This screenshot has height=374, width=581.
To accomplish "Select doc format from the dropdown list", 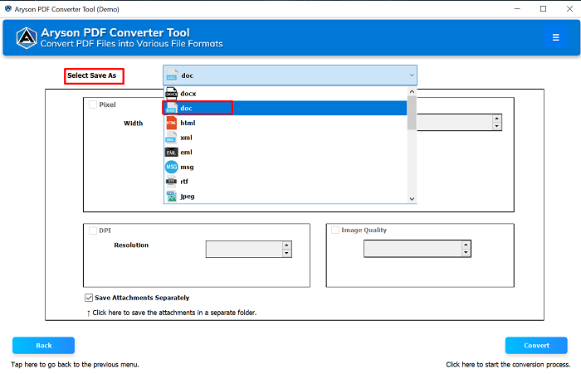I will [x=286, y=108].
